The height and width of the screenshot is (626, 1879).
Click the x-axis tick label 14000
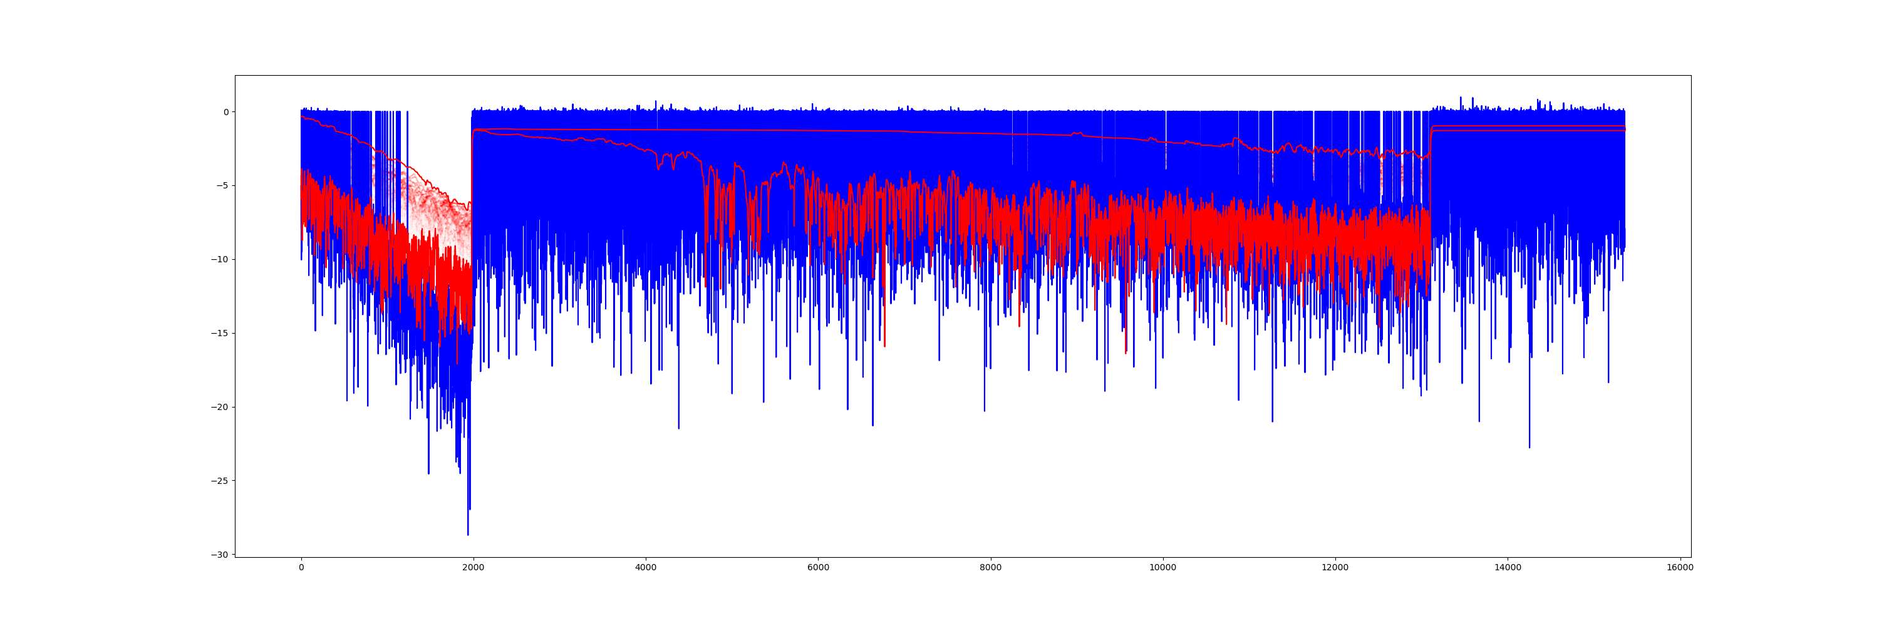(x=1508, y=568)
